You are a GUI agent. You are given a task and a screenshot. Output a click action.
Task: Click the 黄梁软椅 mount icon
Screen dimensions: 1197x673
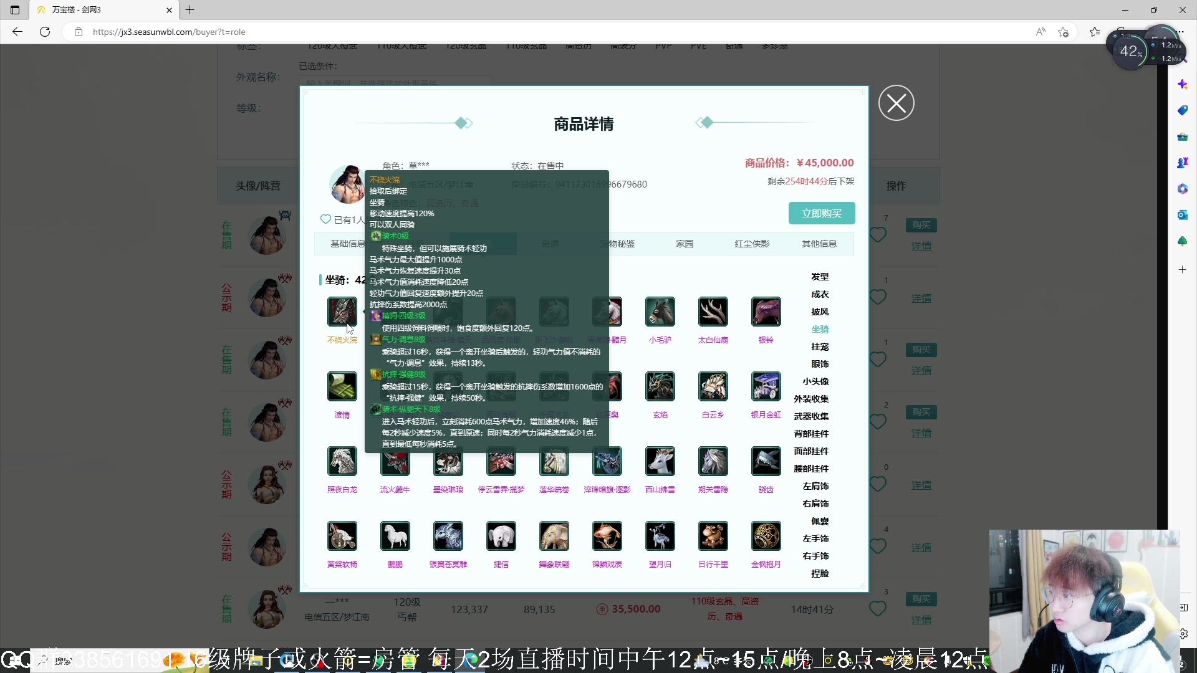[342, 536]
